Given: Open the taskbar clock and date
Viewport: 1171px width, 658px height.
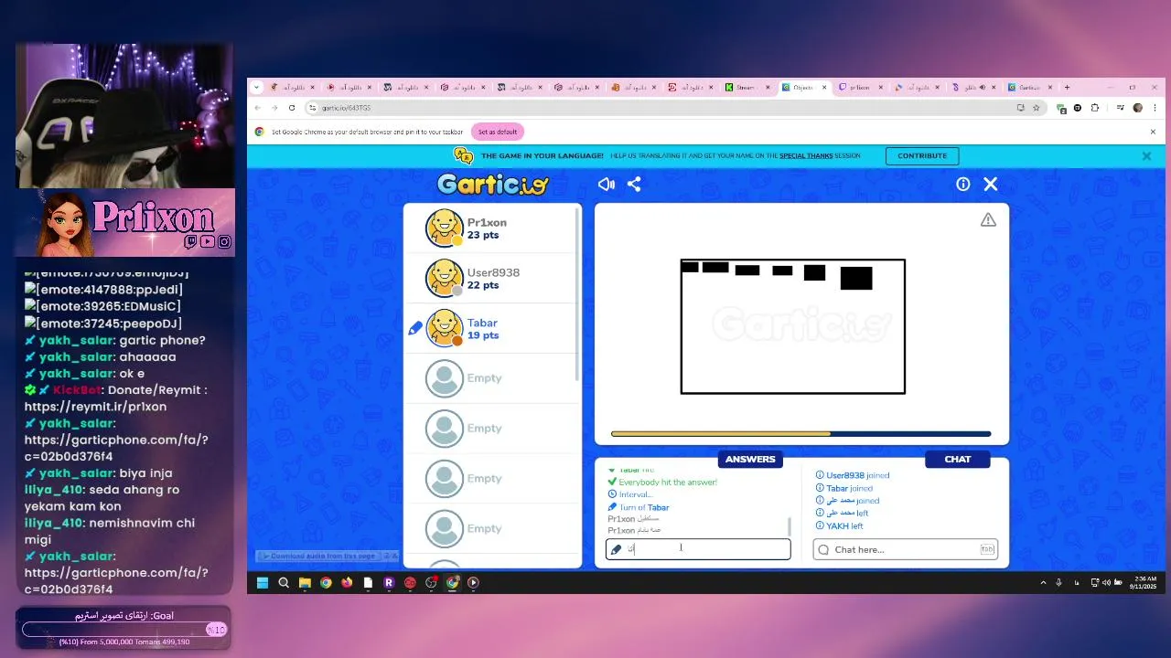Looking at the screenshot, I should [1143, 582].
